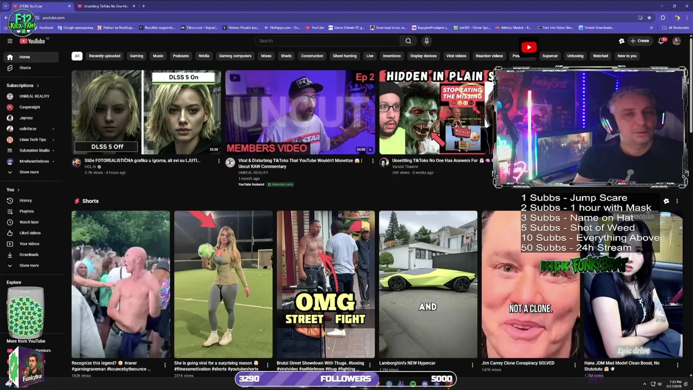Select the Gaming filter chip

coord(136,56)
